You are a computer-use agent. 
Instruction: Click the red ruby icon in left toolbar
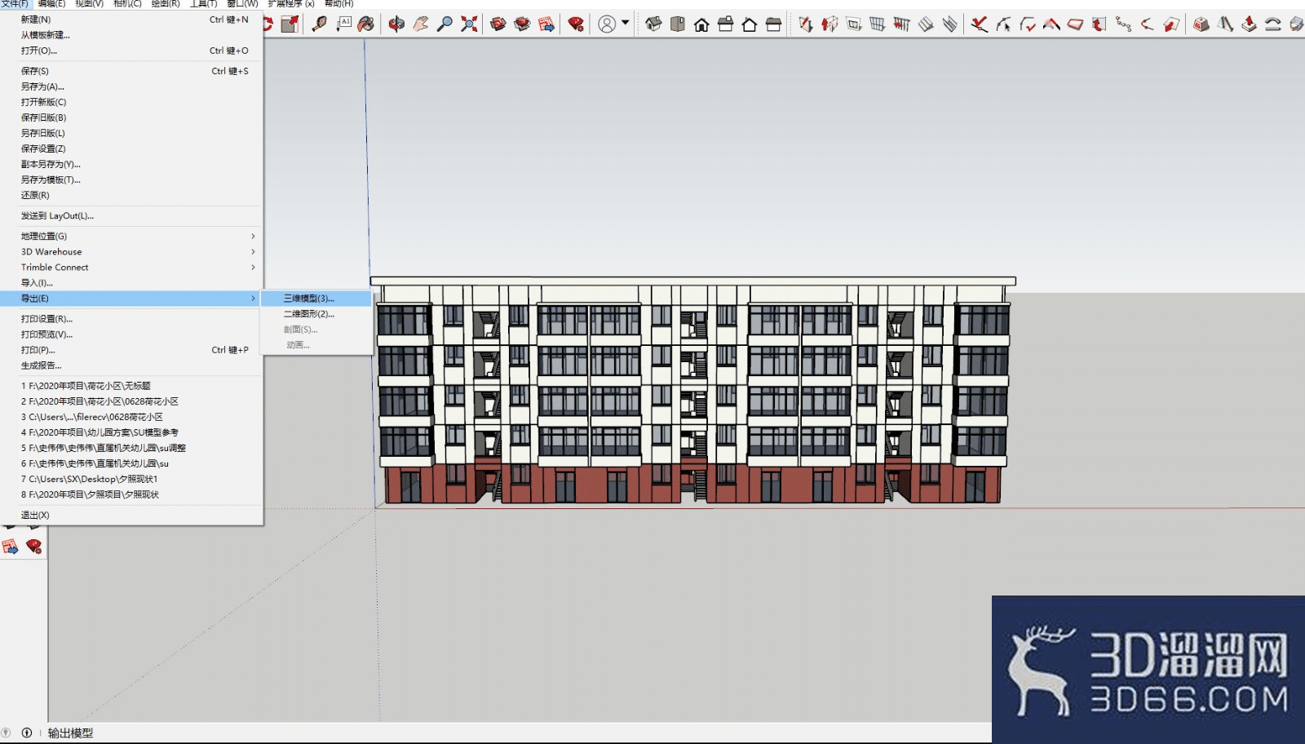click(33, 546)
